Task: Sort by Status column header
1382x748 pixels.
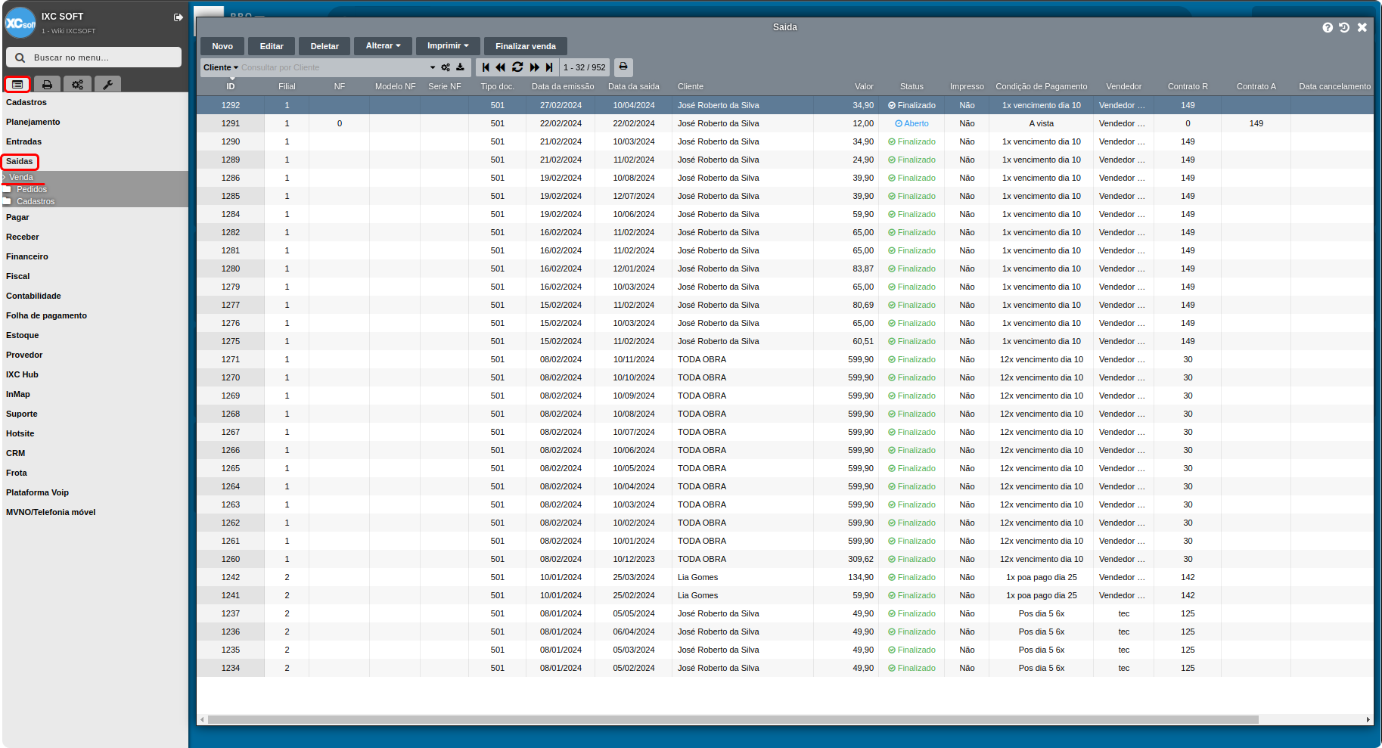Action: click(x=911, y=86)
